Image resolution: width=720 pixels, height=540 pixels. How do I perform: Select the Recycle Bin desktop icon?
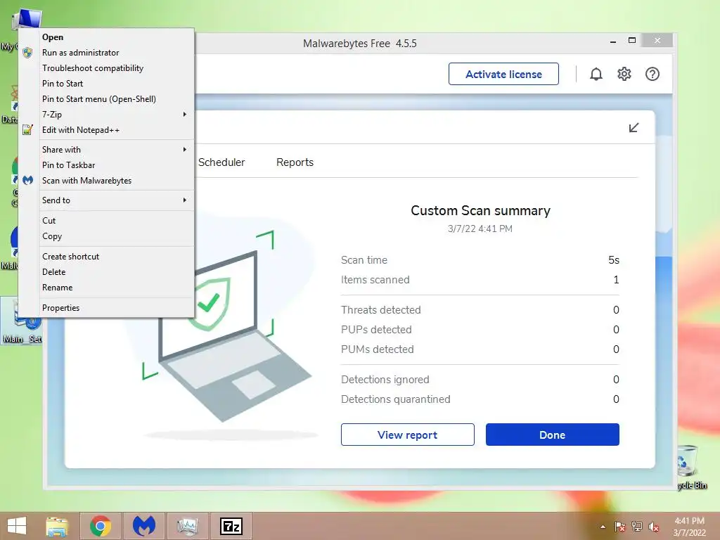(x=692, y=467)
